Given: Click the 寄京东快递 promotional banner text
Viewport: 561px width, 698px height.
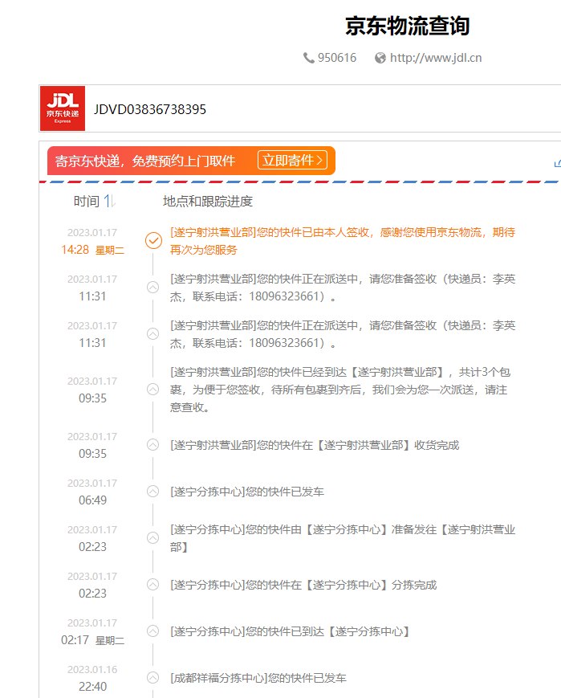Looking at the screenshot, I should coord(145,161).
